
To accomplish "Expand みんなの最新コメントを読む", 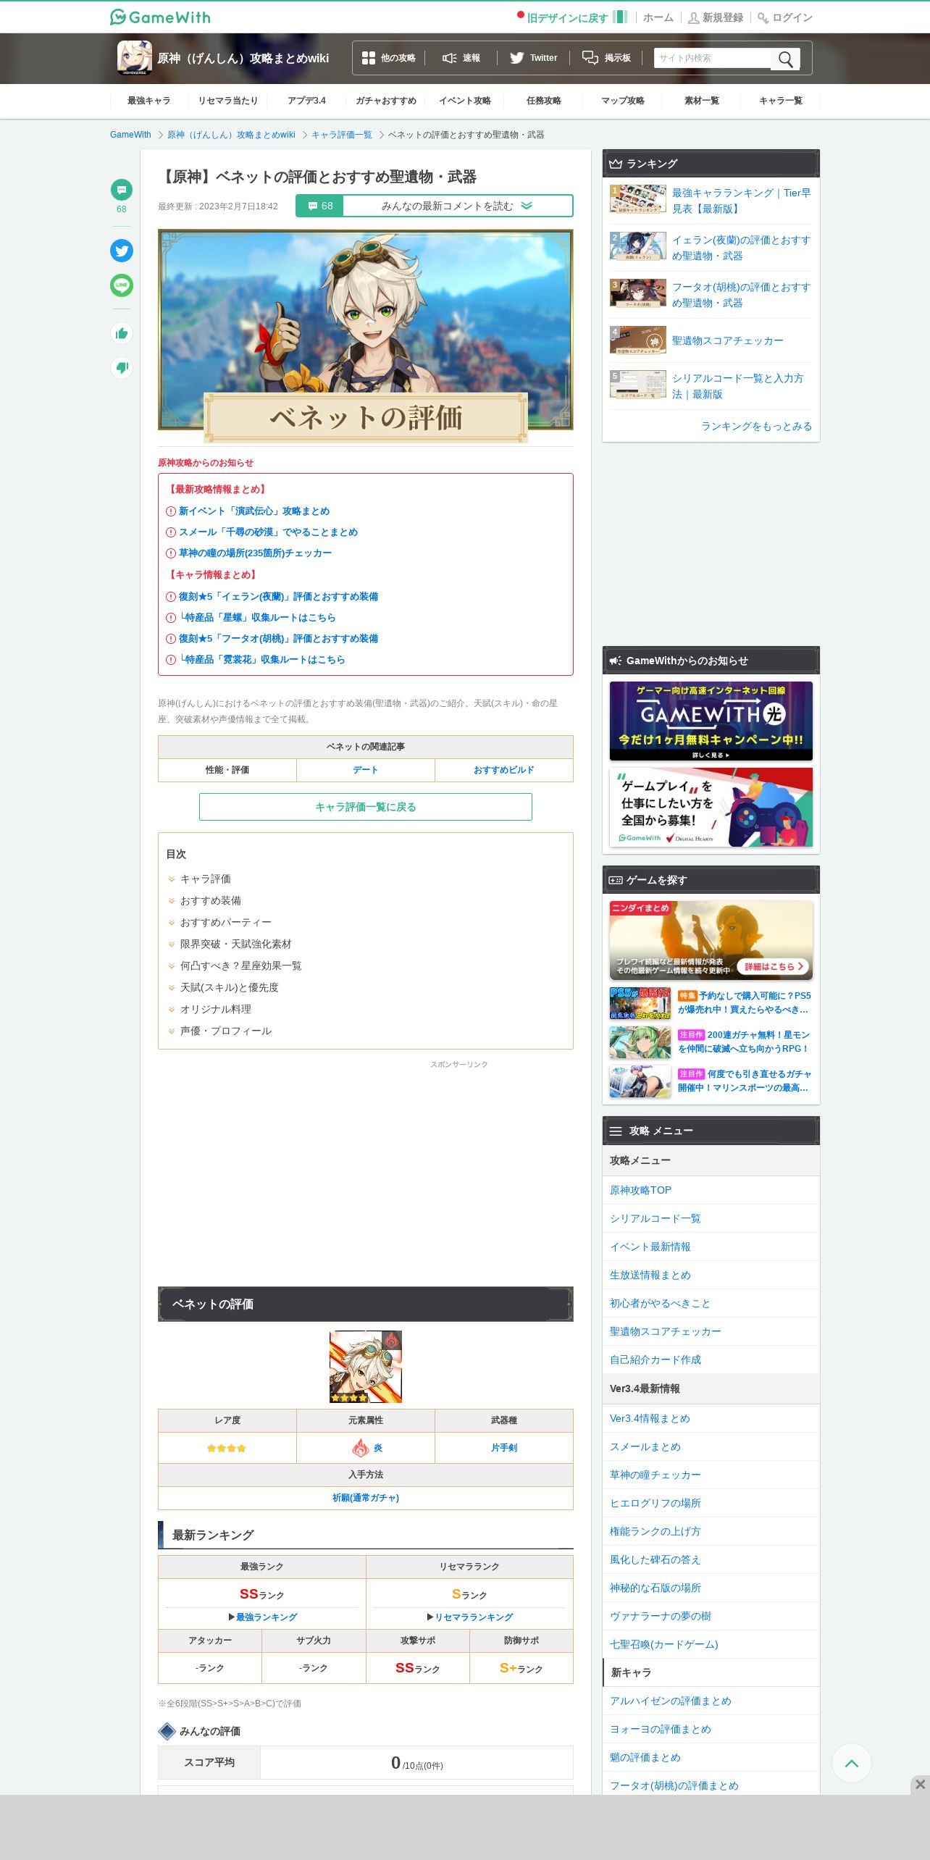I will (x=457, y=206).
